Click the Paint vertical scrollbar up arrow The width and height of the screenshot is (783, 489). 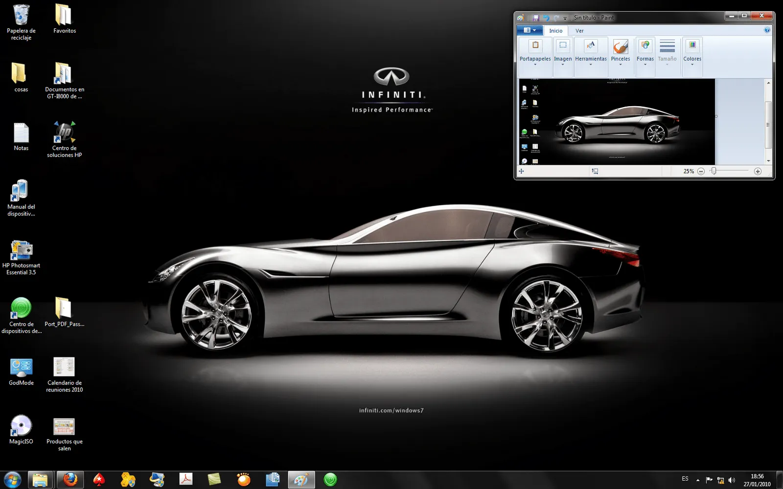(x=768, y=83)
